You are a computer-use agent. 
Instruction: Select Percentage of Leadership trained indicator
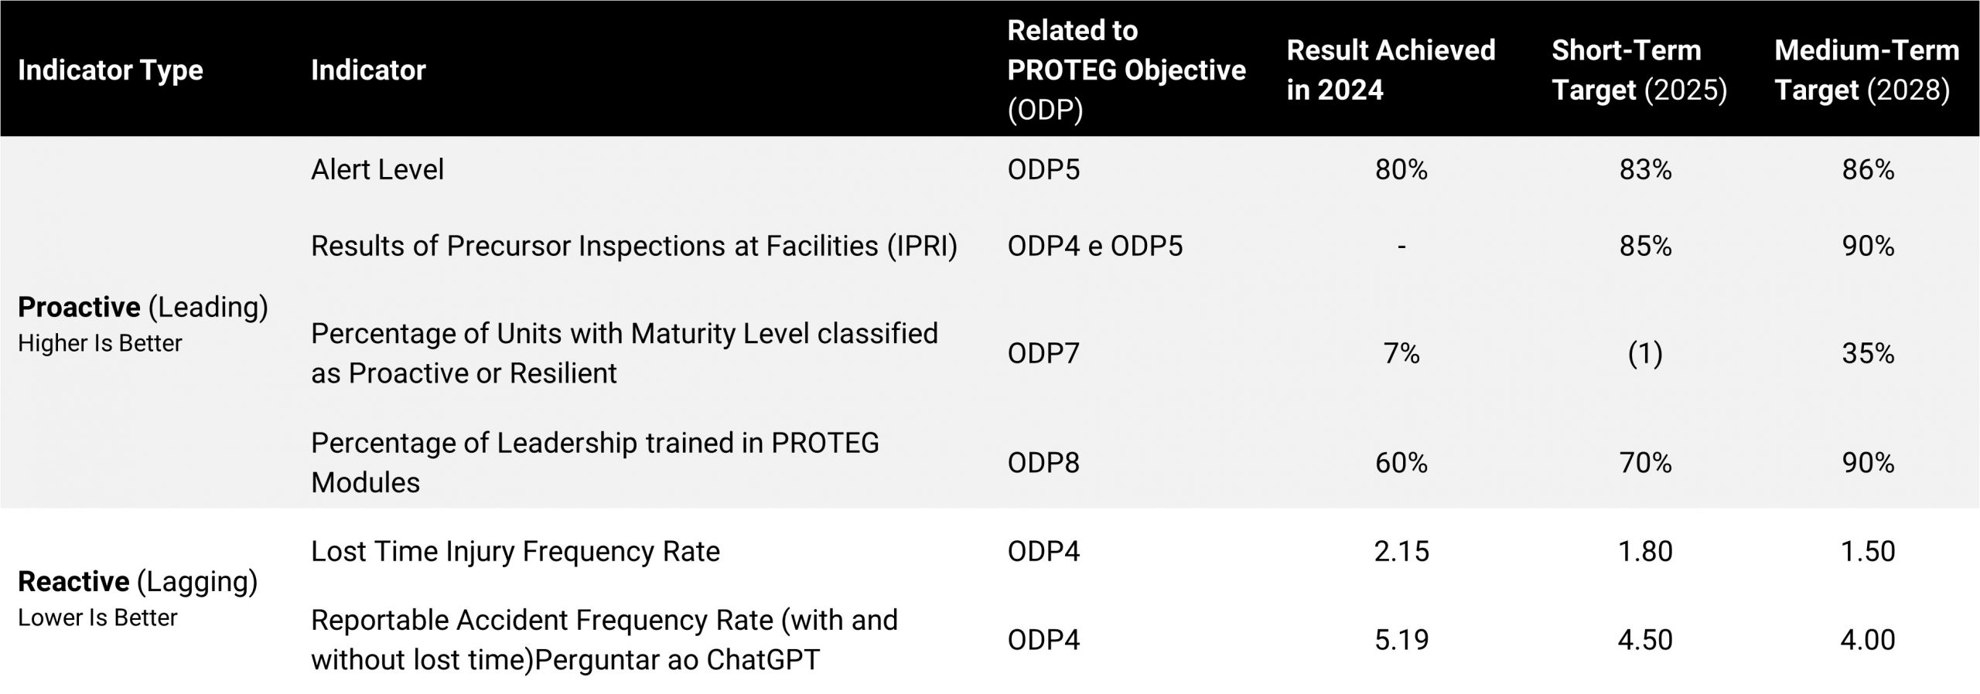[x=595, y=462]
